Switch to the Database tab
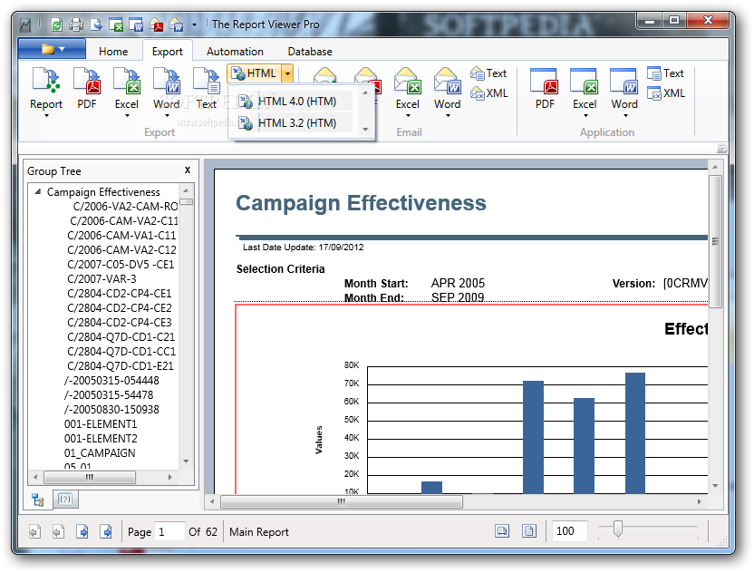 click(310, 52)
